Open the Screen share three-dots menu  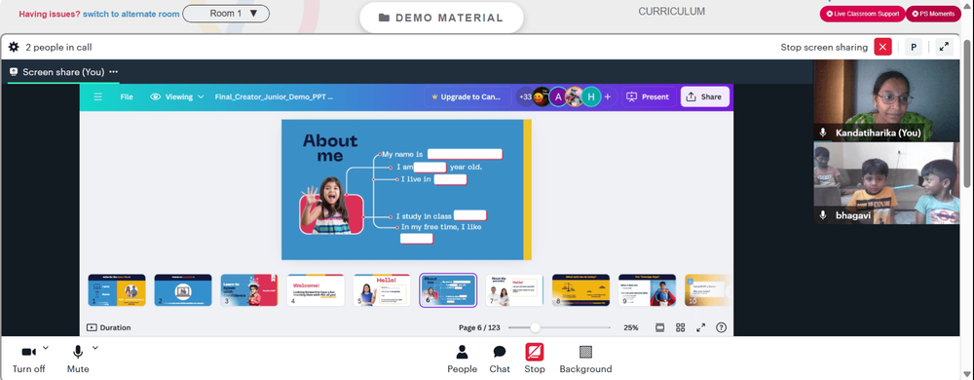(114, 72)
